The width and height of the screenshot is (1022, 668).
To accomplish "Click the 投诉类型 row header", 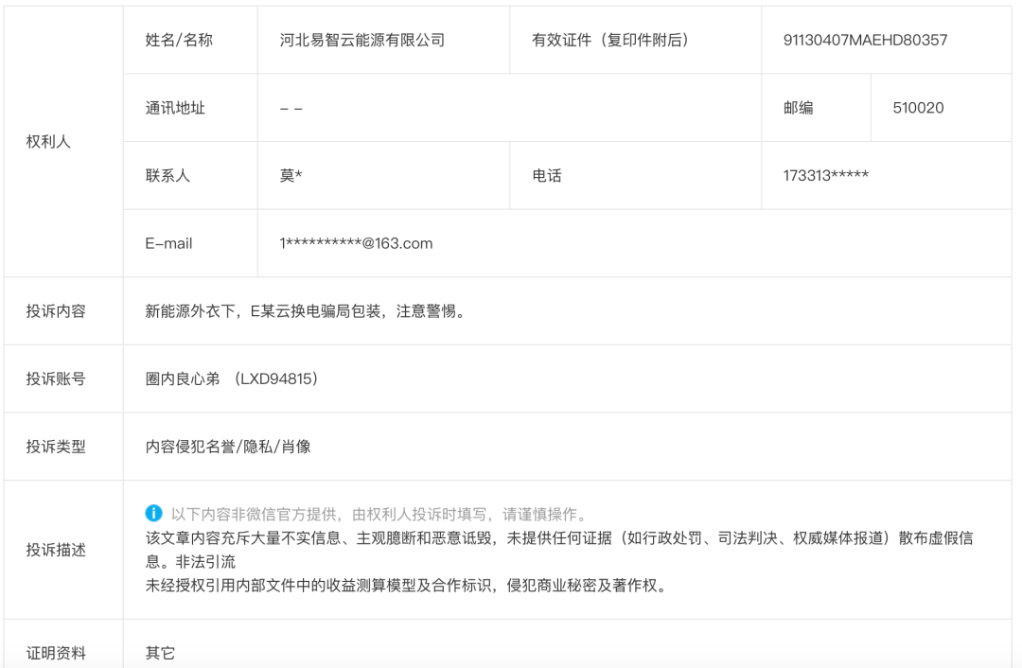I will coord(56,447).
